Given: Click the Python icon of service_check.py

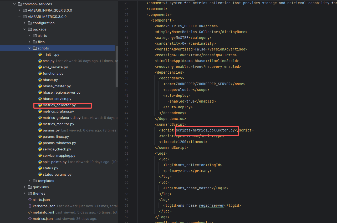Looking at the screenshot, I should pyautogui.click(x=40, y=149).
